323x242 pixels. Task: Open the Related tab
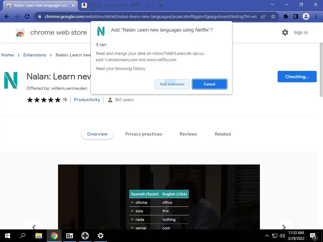tap(223, 134)
